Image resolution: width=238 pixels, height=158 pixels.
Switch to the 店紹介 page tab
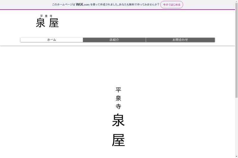tap(114, 40)
